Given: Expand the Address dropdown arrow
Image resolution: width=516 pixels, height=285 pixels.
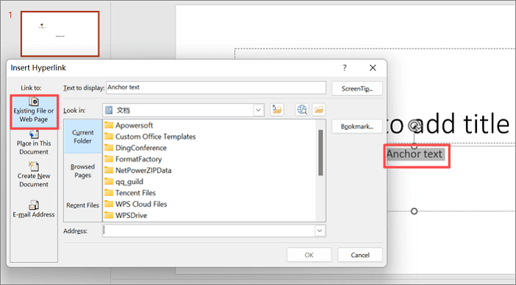Looking at the screenshot, I should 320,231.
